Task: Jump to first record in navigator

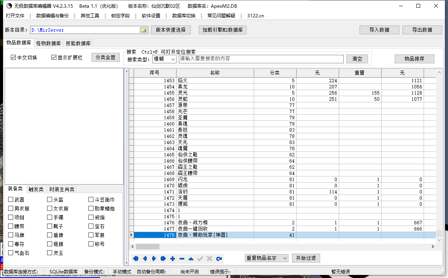Action: (136, 259)
